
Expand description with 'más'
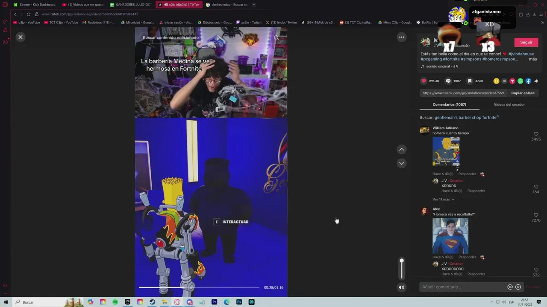[533, 59]
